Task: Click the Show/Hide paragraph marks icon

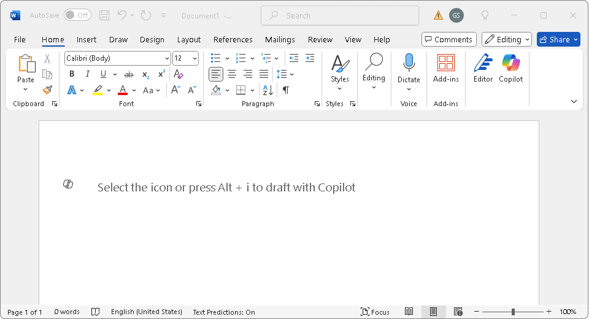Action: [x=285, y=90]
